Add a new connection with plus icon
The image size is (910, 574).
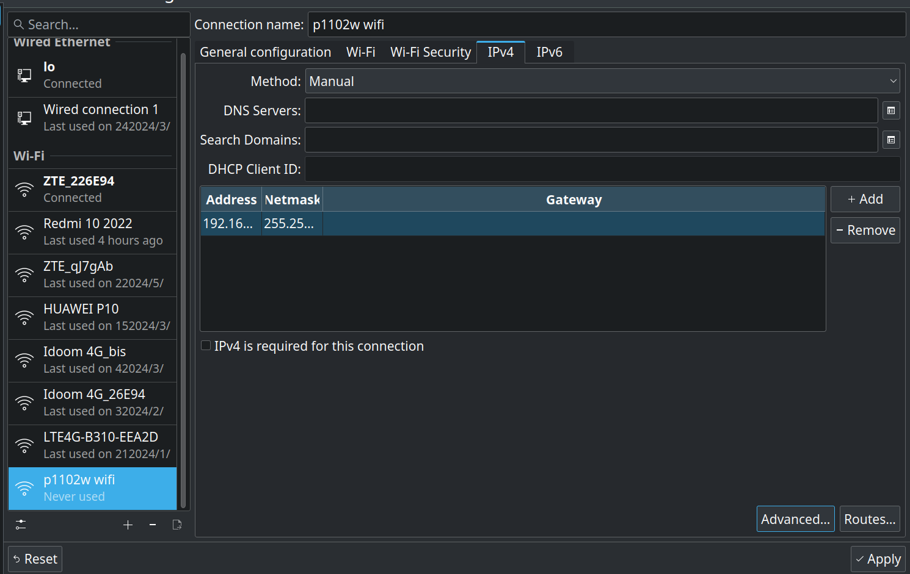coord(128,525)
